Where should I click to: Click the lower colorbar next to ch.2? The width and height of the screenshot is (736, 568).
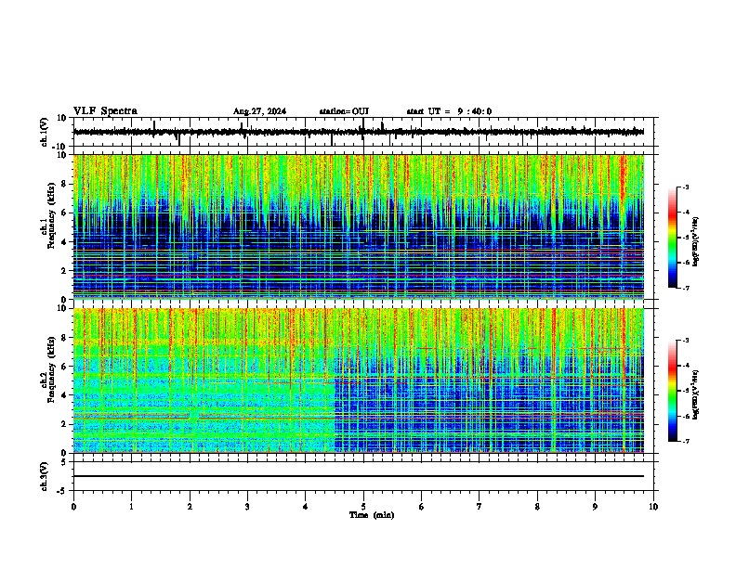(673, 391)
